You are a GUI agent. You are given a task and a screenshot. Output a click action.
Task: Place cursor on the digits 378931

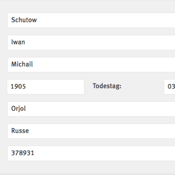23,153
